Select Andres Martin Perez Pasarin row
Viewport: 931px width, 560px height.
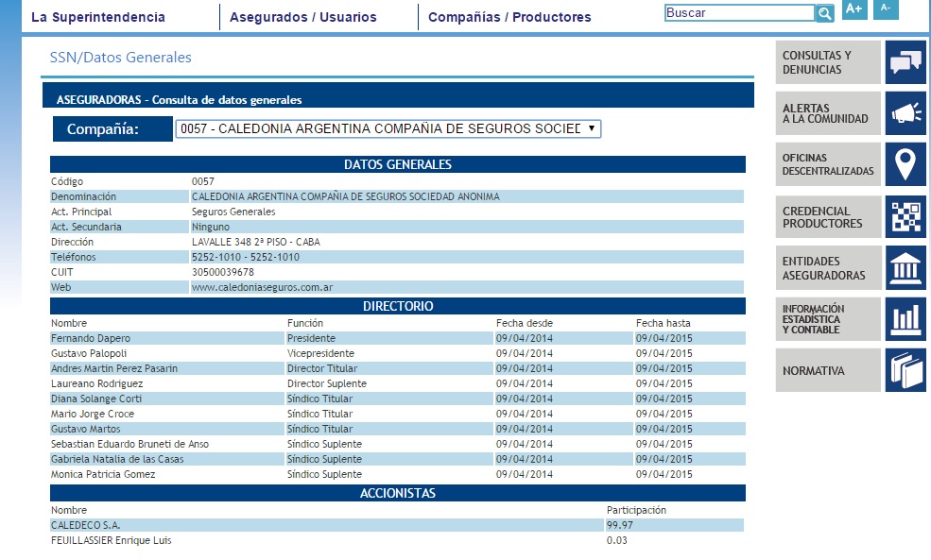(397, 368)
